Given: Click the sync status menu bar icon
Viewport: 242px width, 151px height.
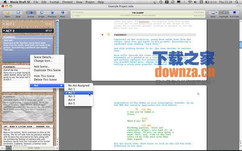Looking at the screenshot, I should pos(173,2).
